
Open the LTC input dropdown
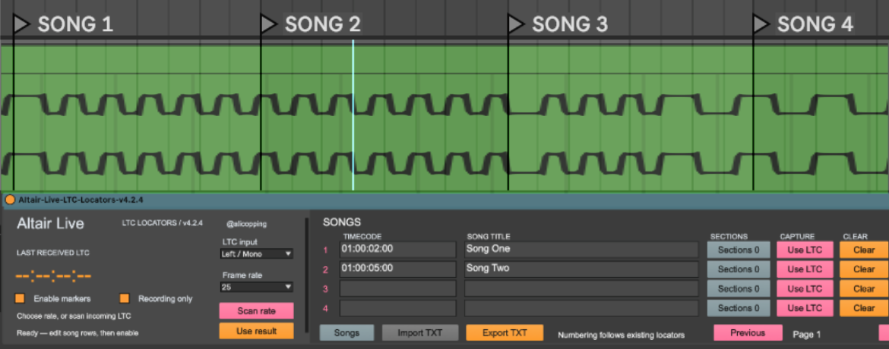pos(256,254)
